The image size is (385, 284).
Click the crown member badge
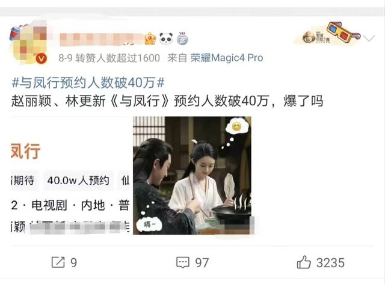[150, 39]
